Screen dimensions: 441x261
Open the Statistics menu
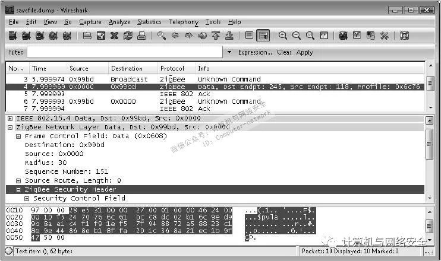(x=149, y=22)
